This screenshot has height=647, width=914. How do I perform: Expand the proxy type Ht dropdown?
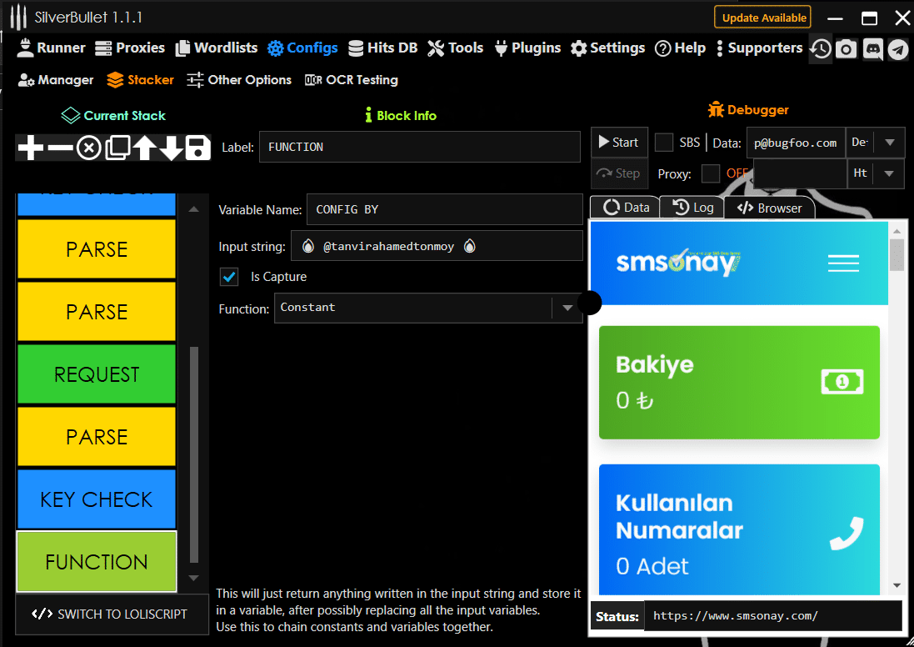[x=889, y=173]
